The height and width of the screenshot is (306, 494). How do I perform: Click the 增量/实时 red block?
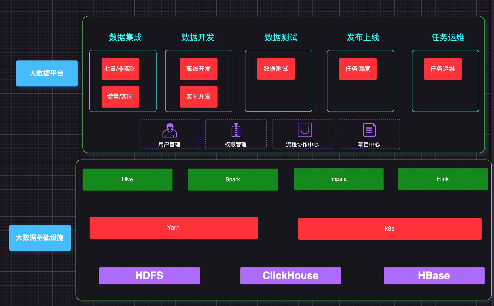(120, 97)
